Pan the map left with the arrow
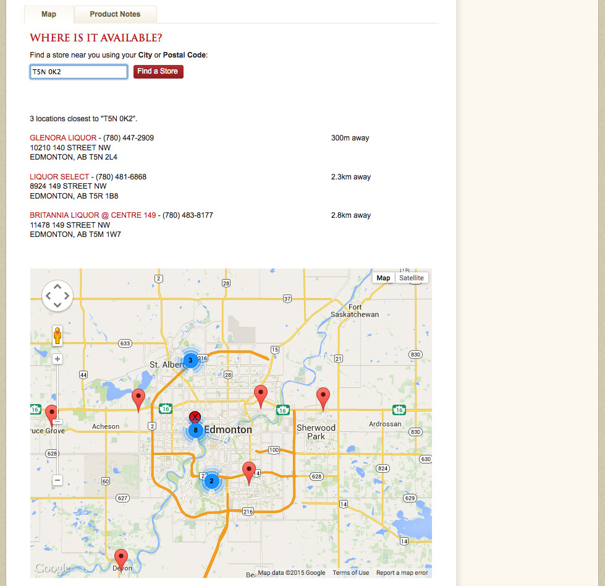 point(48,296)
